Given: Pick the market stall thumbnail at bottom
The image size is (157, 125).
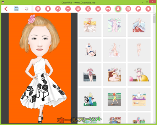Looking at the screenshot, I should coord(114,118).
